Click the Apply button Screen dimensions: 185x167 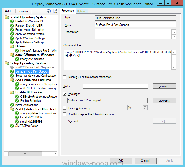[170, 161]
